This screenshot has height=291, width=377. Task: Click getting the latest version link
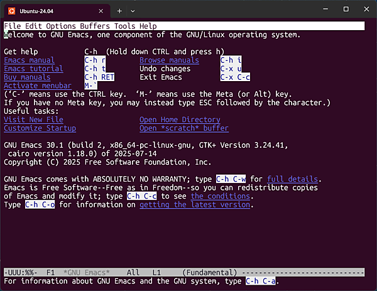coord(195,205)
